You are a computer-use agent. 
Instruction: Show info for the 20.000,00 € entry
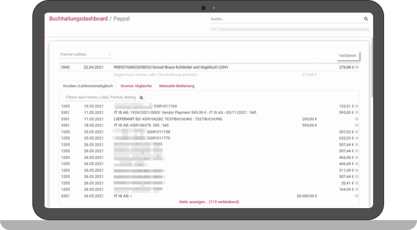[x=357, y=196]
